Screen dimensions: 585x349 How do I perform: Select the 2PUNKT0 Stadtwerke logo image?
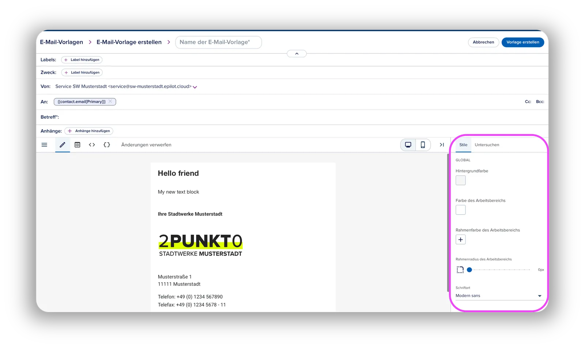coord(200,245)
